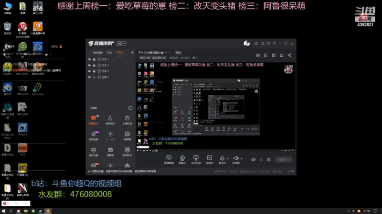Viewport: 382px width, 214px height.
Task: Add a 多媒体 media source
Action: 210,160
